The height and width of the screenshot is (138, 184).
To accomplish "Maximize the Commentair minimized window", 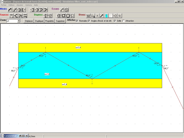I will [x=23, y=136].
